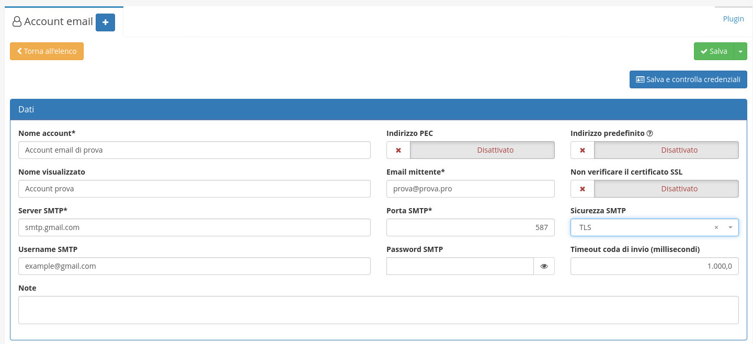
Task: Click the blue plus icon beside Account email
Action: click(105, 22)
